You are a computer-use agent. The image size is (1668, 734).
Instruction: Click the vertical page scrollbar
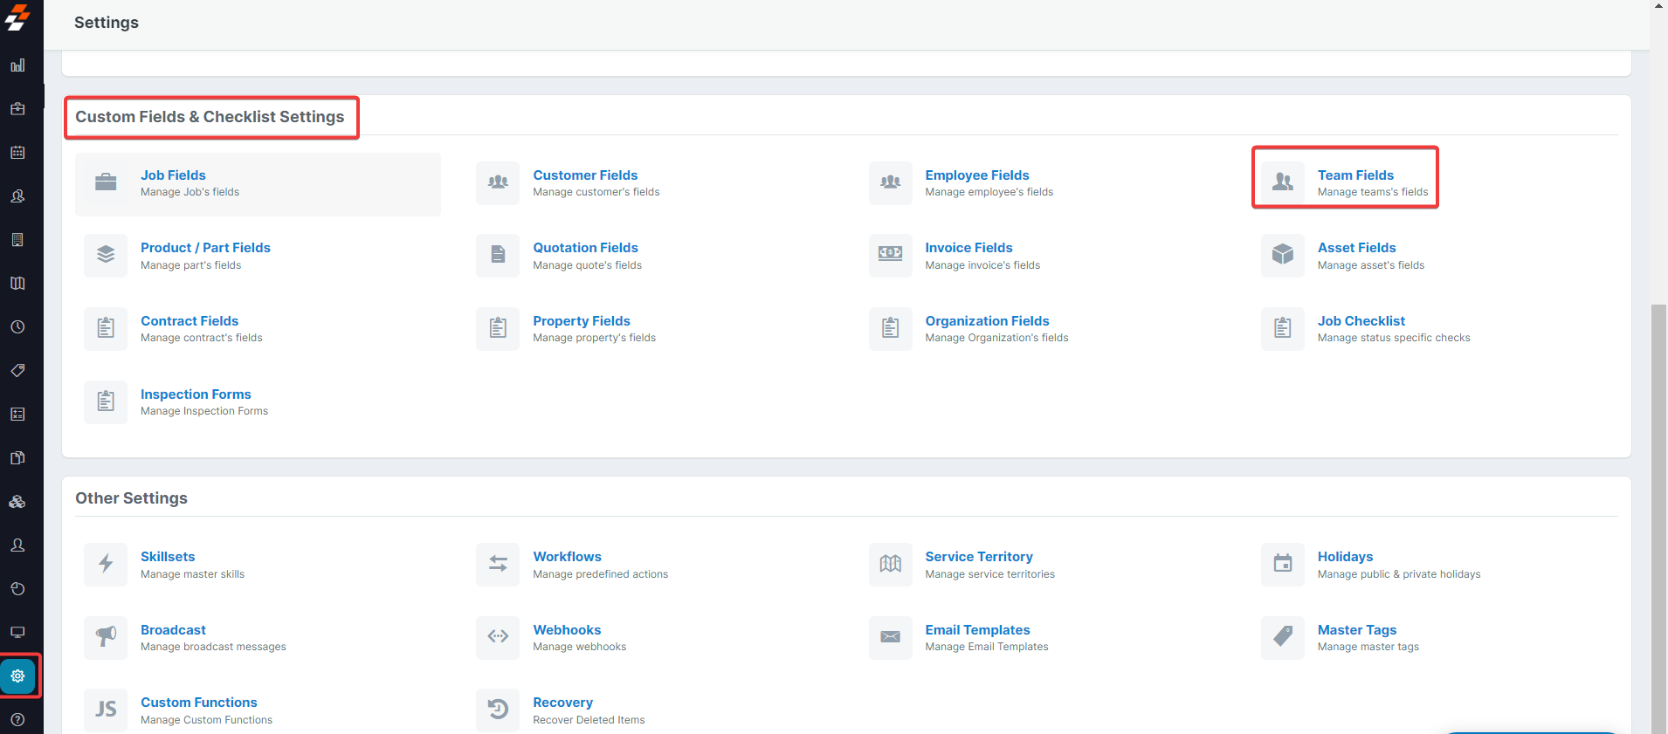pos(1658,515)
